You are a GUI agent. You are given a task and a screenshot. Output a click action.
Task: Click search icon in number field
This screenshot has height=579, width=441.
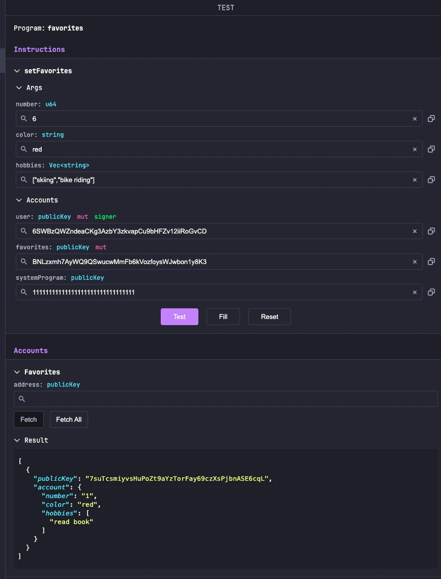(x=24, y=119)
